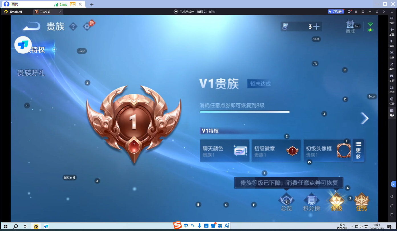
Task: Click 安装 APK install icon
Action: point(392,89)
